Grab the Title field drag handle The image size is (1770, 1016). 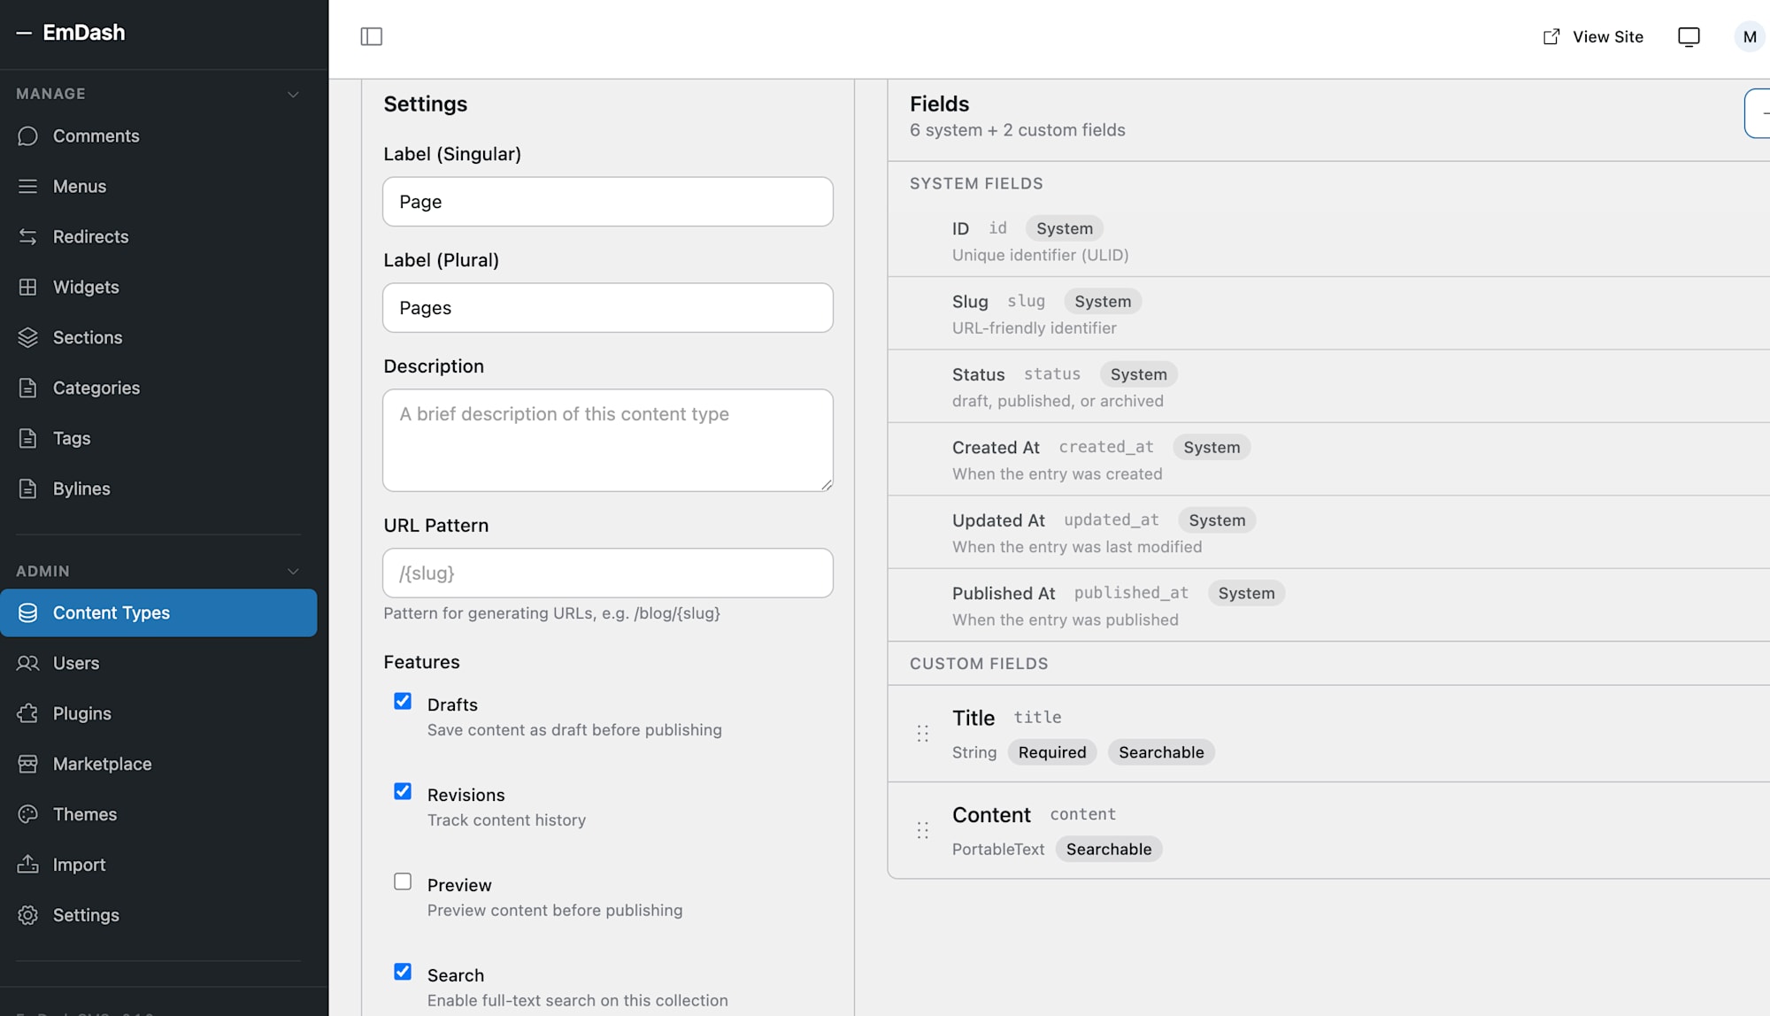923,734
